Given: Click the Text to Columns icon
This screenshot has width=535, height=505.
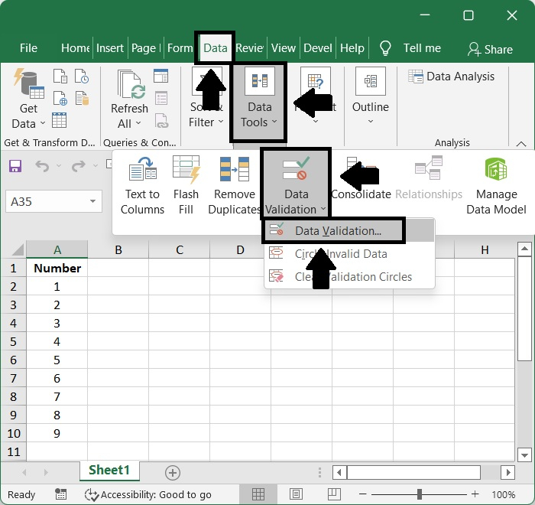Looking at the screenshot, I should (142, 169).
